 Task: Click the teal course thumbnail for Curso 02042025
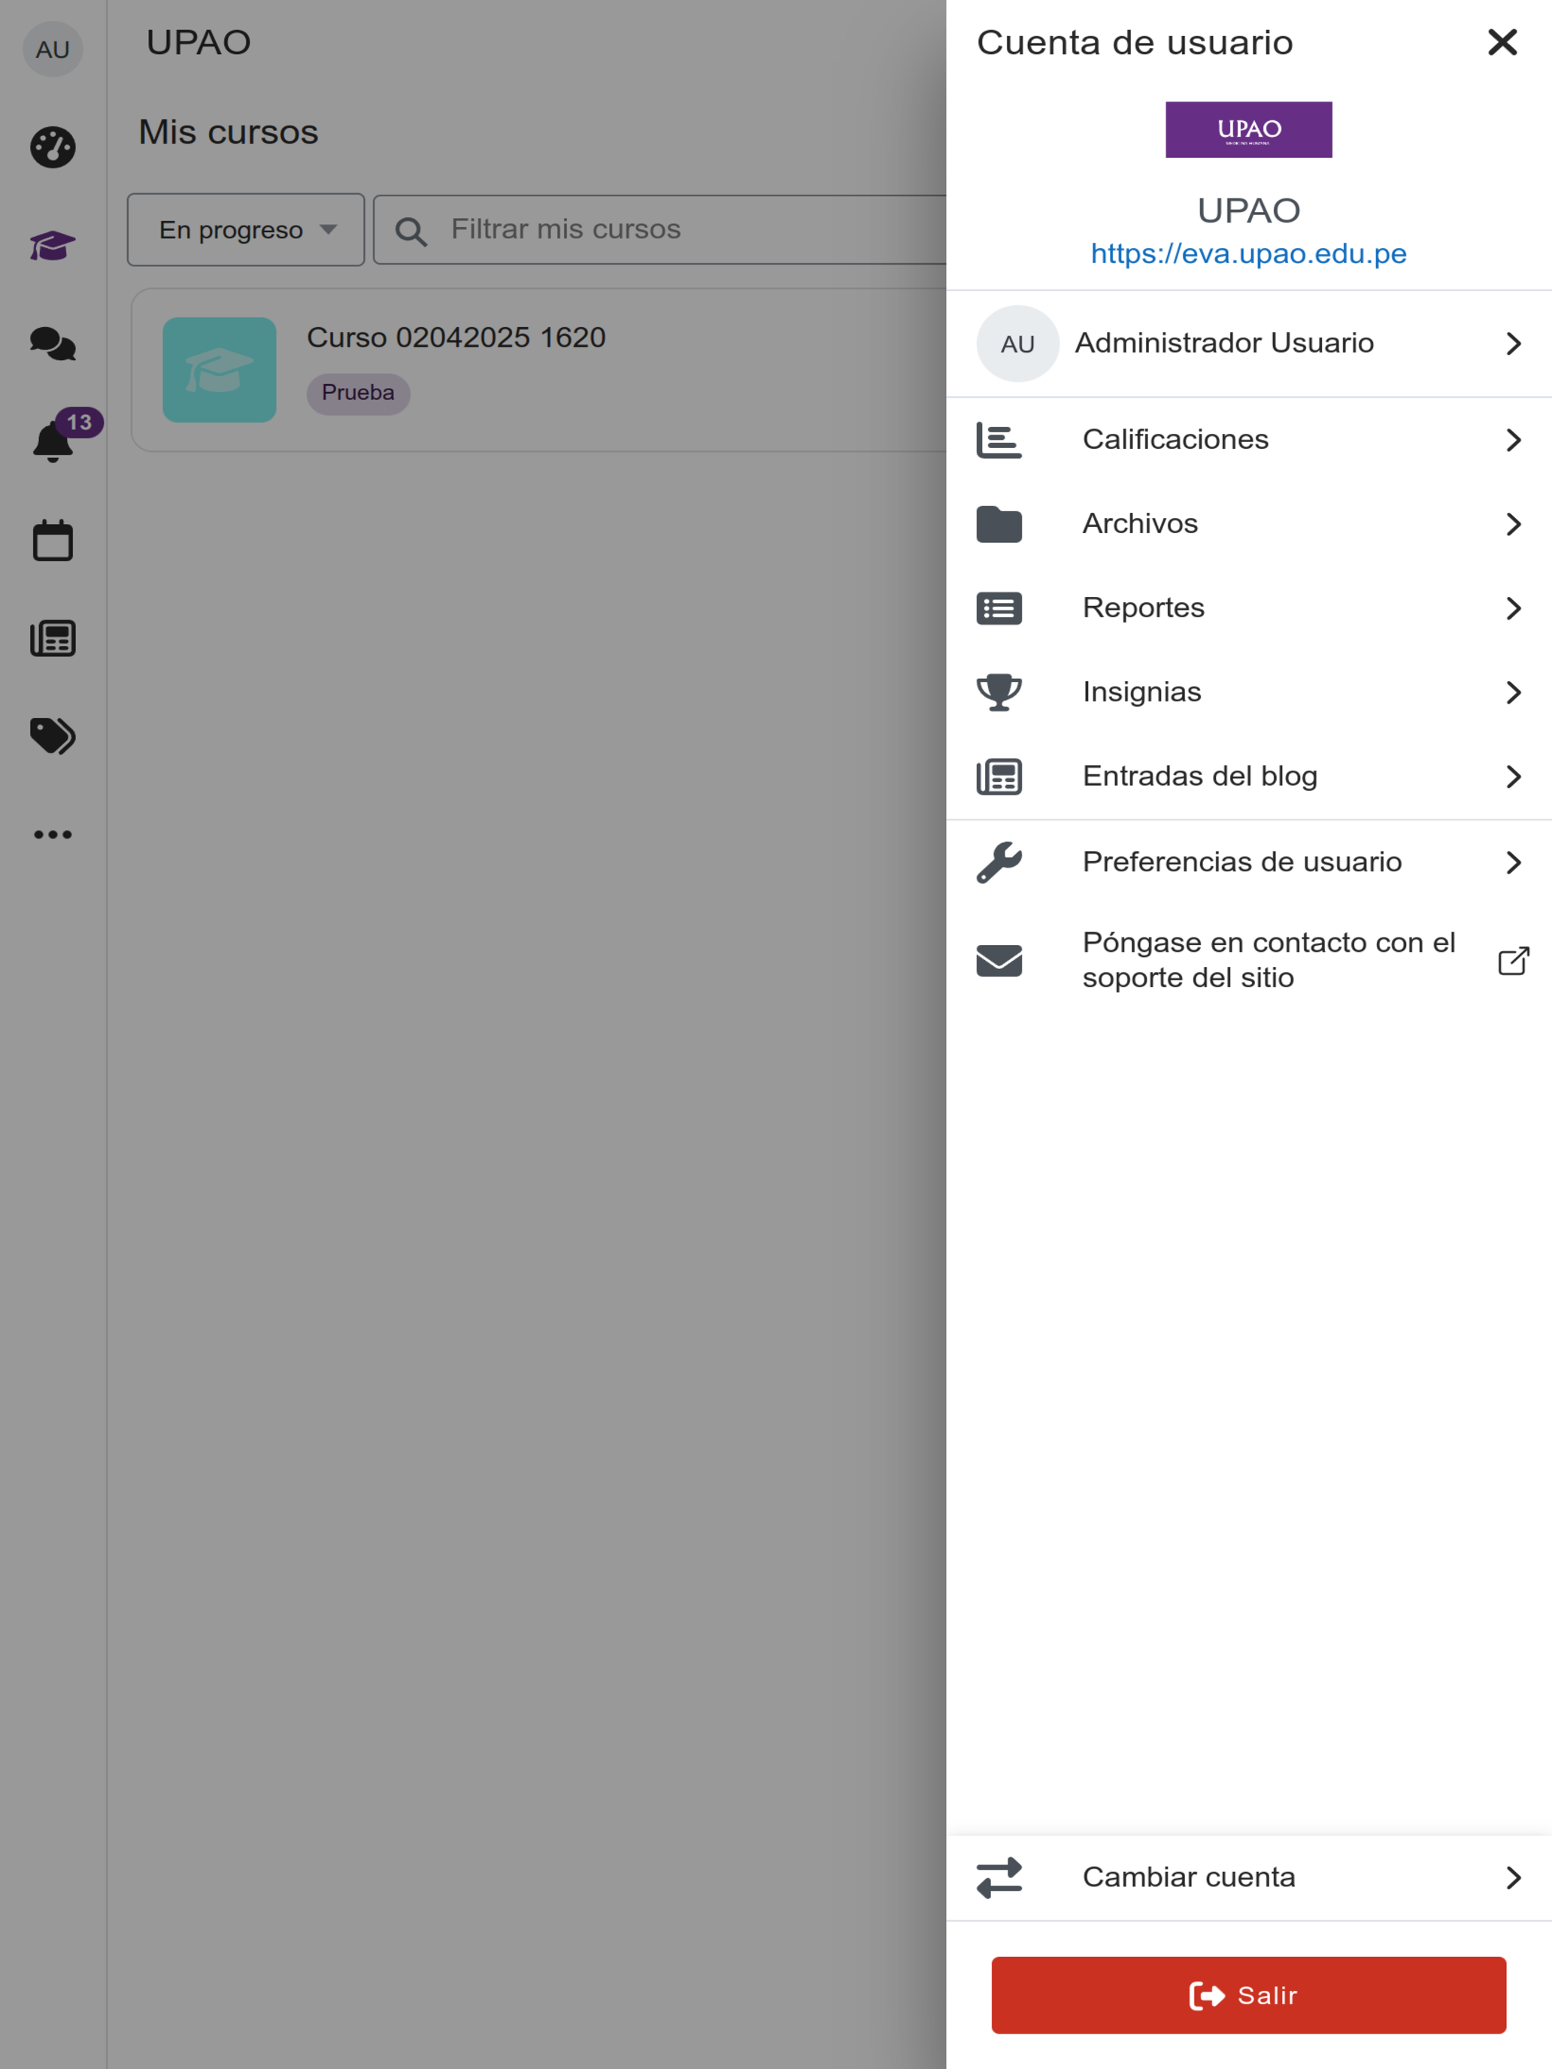(219, 369)
